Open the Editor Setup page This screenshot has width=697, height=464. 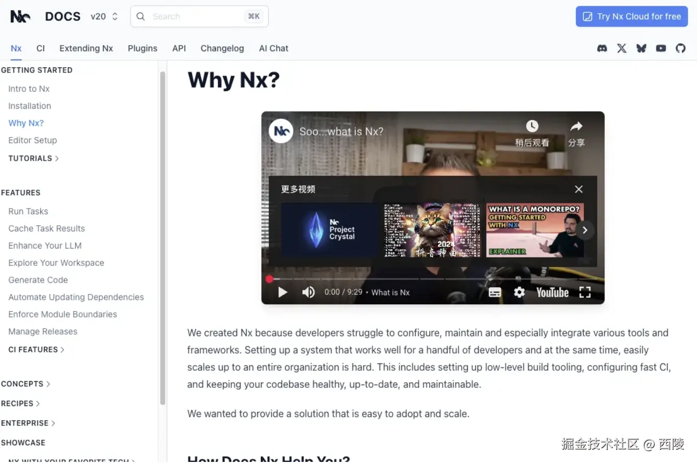[x=32, y=141]
